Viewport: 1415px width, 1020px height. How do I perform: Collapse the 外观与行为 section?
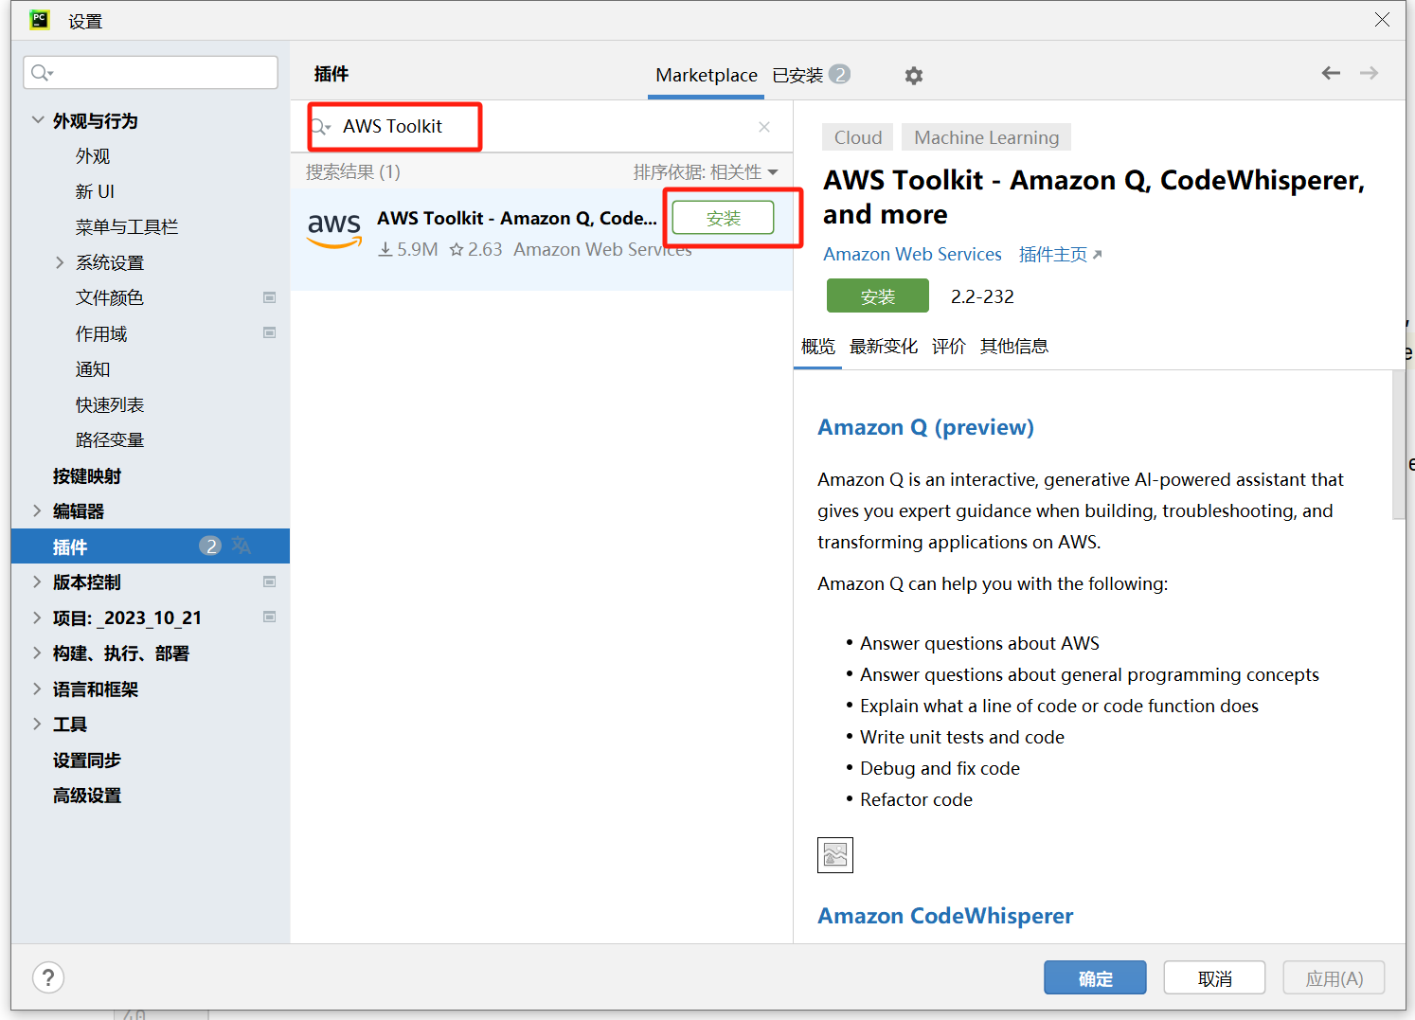click(38, 120)
